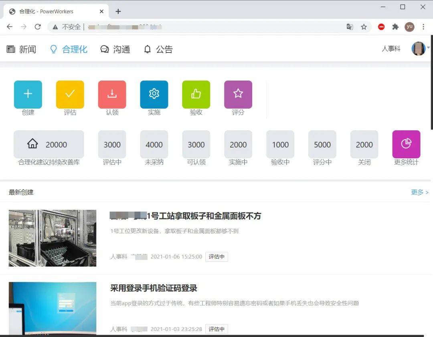Open the purple 评分 star tile

click(x=238, y=95)
